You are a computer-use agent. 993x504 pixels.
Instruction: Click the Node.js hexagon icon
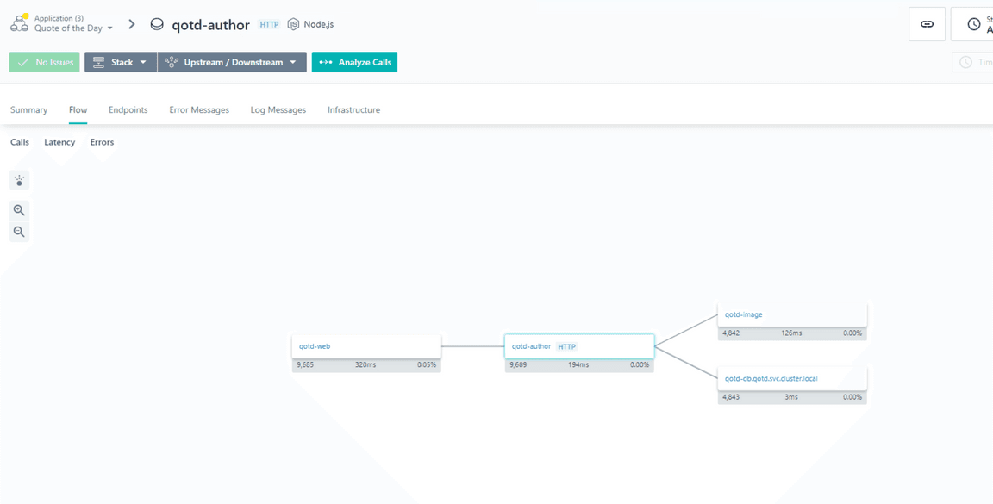[294, 24]
